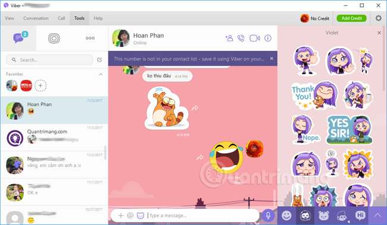Image resolution: width=387 pixels, height=225 pixels.
Task: Open the Help menu
Action: pyautogui.click(x=98, y=18)
